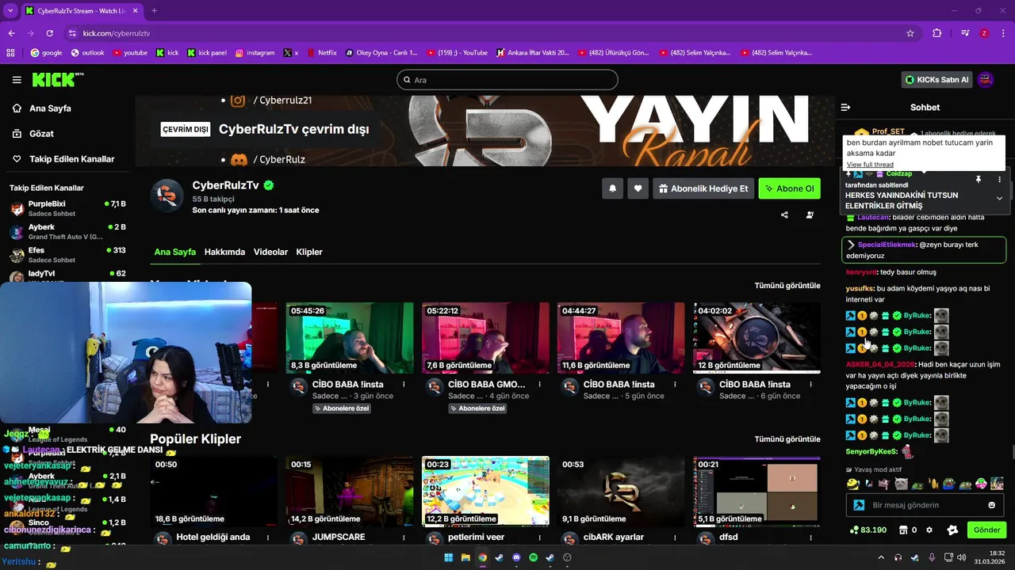Switch to the Klipler tab

click(x=309, y=252)
